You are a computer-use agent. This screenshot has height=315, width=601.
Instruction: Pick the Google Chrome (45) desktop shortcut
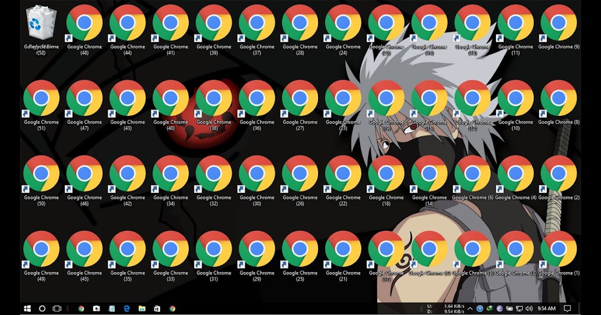coord(85,256)
